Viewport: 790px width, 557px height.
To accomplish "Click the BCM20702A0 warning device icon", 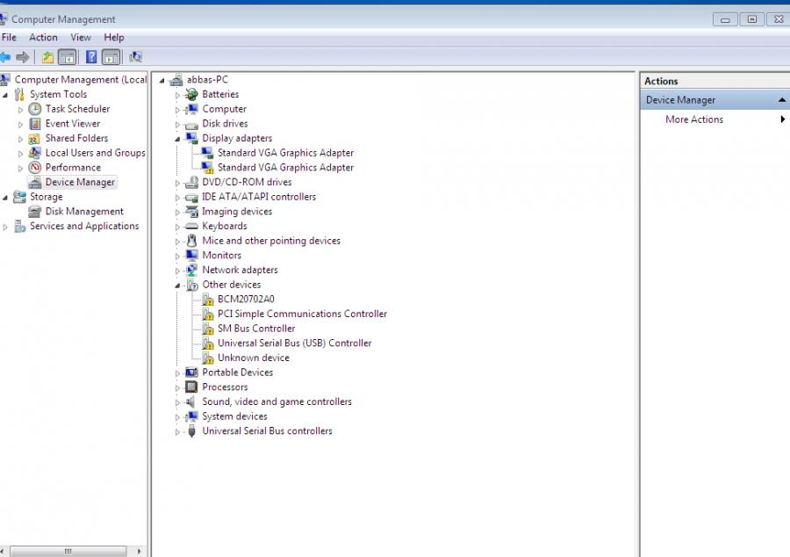I will [x=207, y=300].
